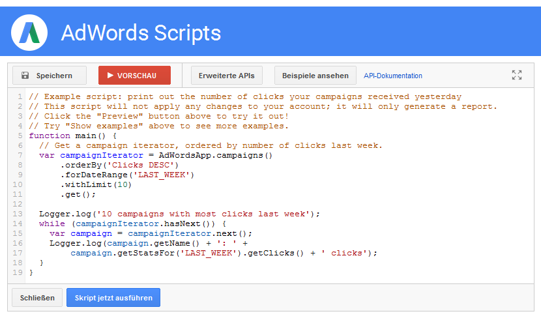
Task: Show sample scripts via Beispiele ansehen
Action: (x=315, y=76)
